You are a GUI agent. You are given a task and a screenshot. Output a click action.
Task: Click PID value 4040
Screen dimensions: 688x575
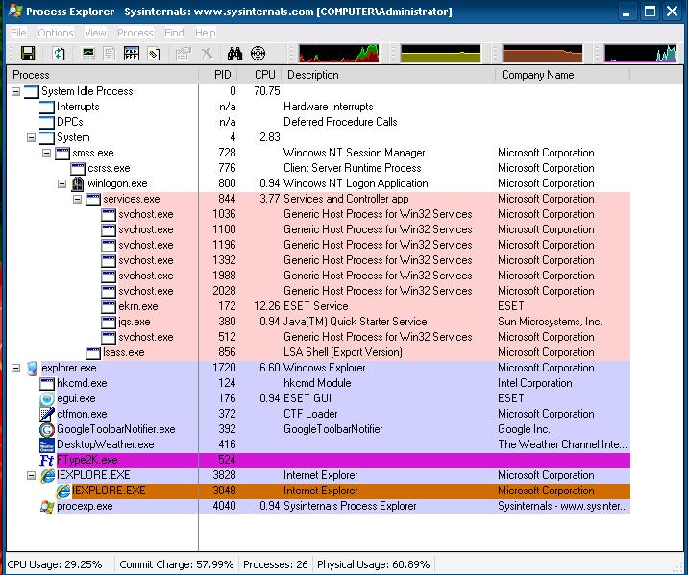[x=224, y=506]
